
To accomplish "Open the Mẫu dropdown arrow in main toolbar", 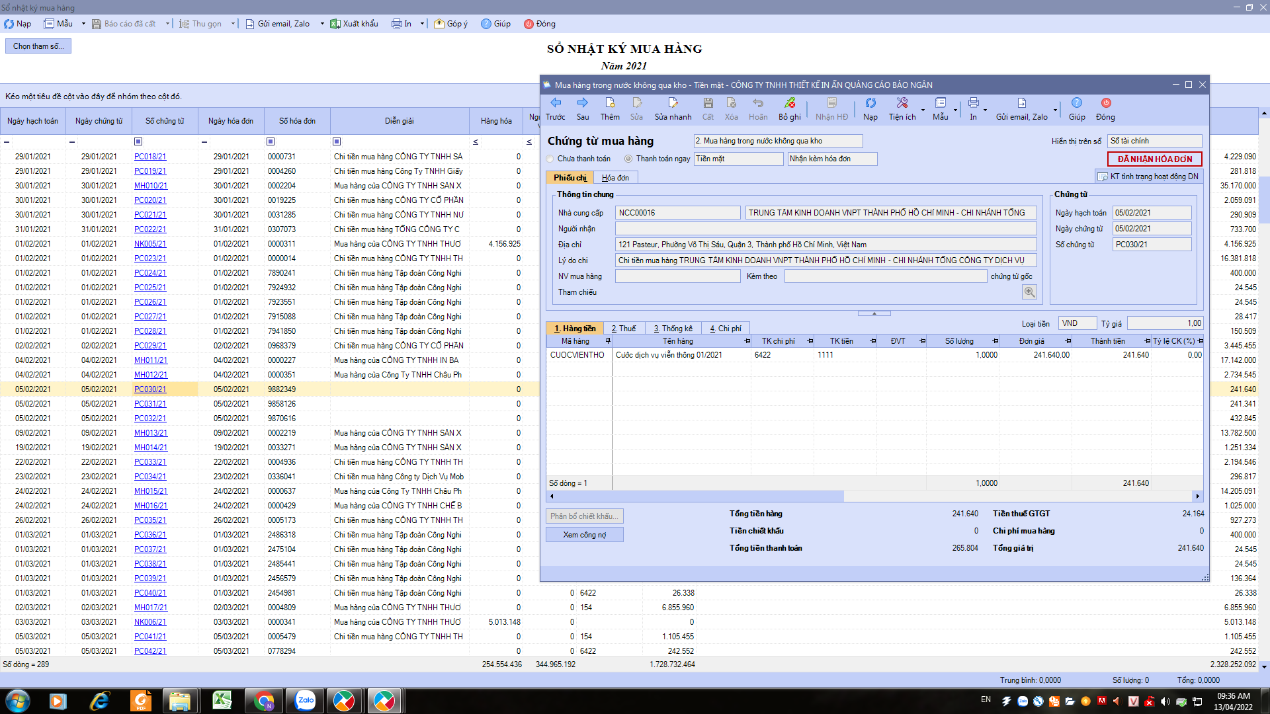I will 83,24.
